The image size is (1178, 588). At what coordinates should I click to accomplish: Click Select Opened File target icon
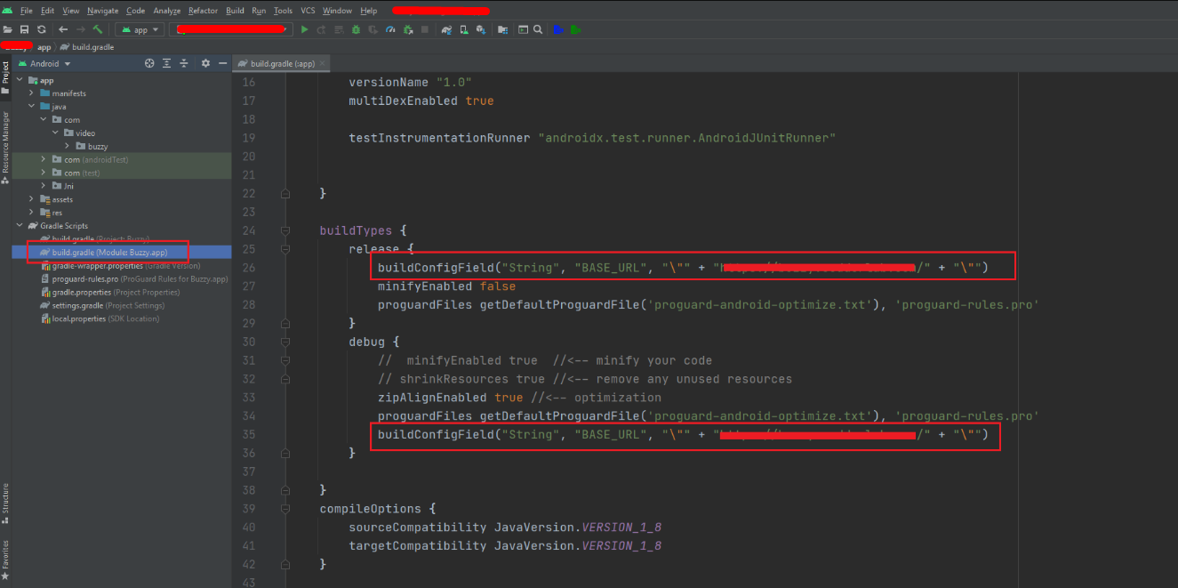coord(149,63)
